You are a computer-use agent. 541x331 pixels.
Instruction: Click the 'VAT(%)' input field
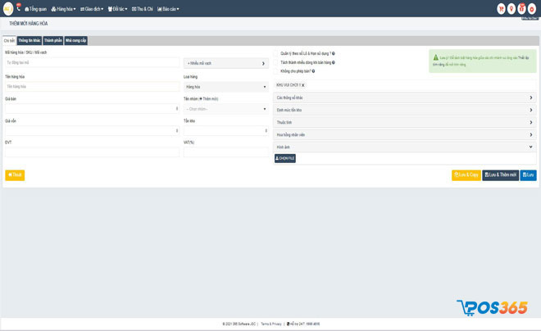coord(226,152)
